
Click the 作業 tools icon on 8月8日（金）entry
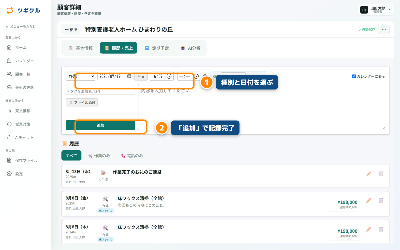(x=105, y=199)
